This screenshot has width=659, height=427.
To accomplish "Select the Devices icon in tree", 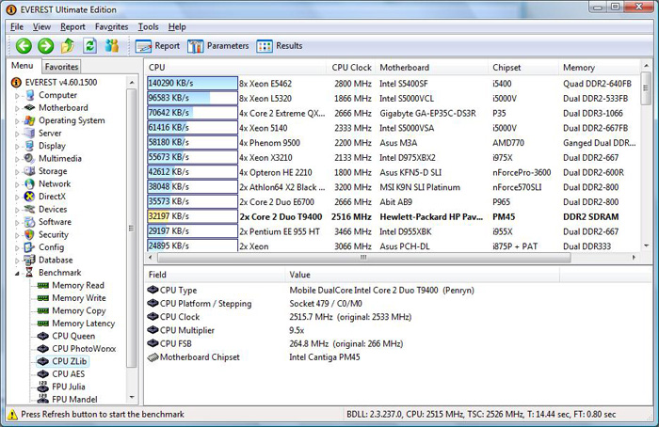I will coord(29,209).
